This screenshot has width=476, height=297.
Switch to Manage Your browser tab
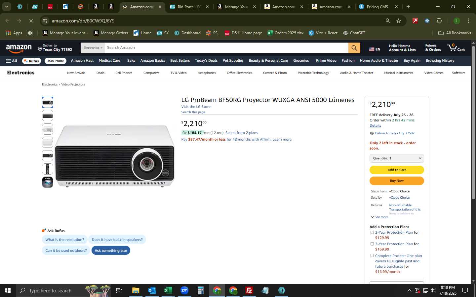pyautogui.click(x=236, y=7)
